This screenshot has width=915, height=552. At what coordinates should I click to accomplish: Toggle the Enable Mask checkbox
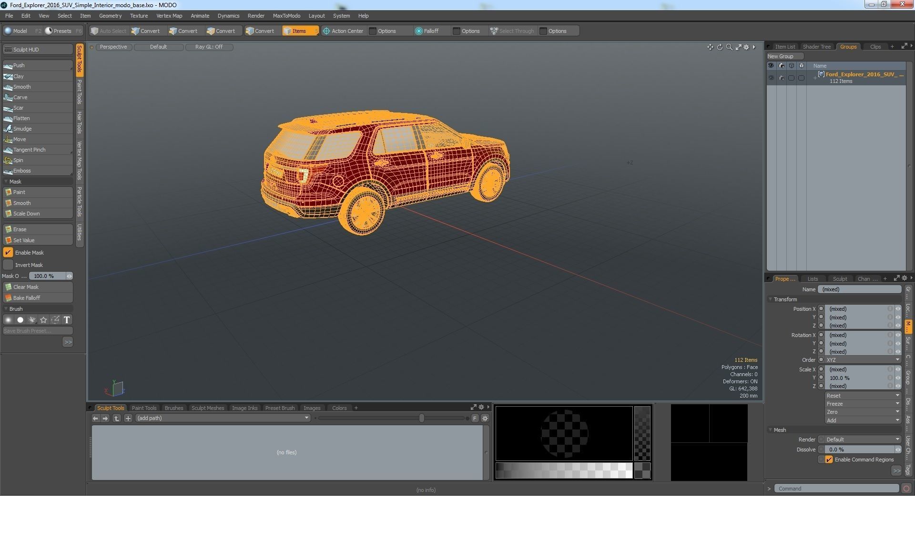coord(8,253)
